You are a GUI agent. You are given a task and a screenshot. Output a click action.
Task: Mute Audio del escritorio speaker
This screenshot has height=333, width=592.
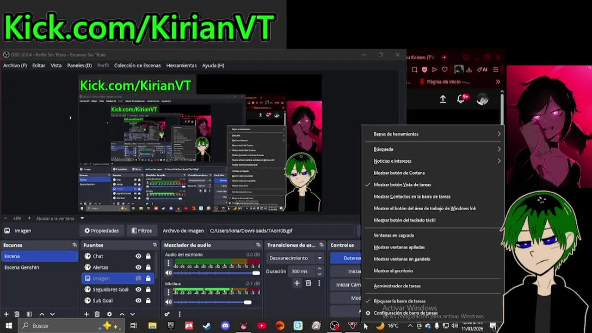click(x=168, y=273)
